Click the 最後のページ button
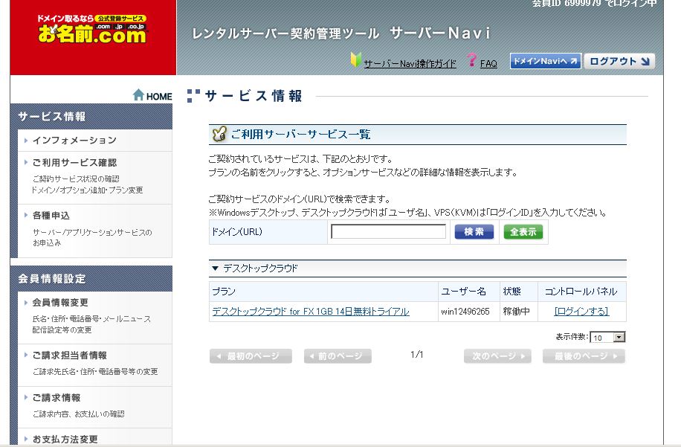The image size is (681, 447). 584,356
